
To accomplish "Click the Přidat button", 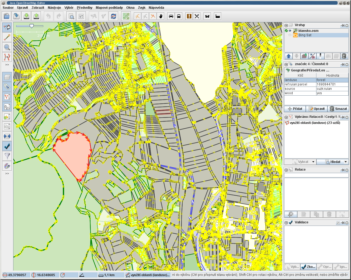I will pyautogui.click(x=295, y=109).
